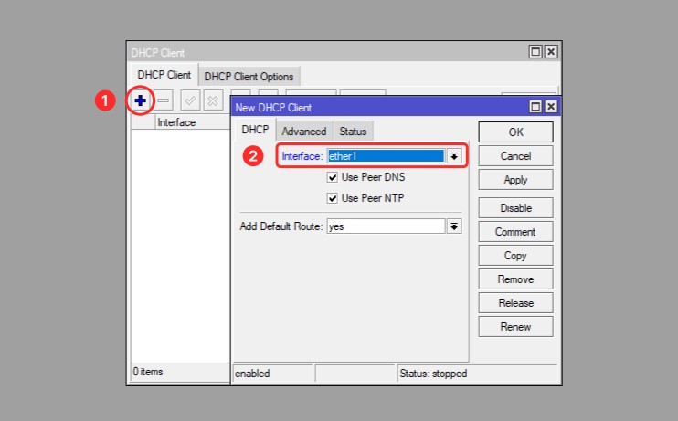Close the DHCP Client background window
678x421 pixels.
click(x=550, y=53)
